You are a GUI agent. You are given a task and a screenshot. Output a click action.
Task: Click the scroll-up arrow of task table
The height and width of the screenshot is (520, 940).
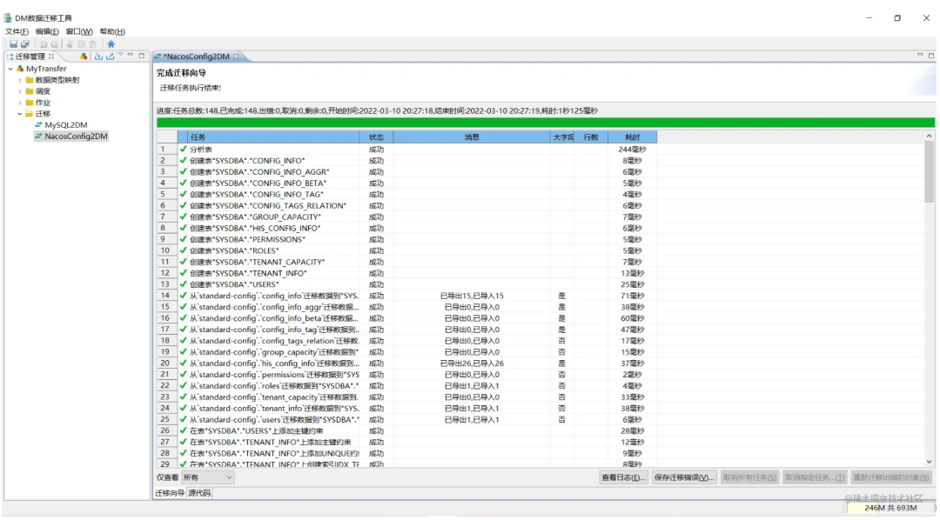[x=930, y=136]
